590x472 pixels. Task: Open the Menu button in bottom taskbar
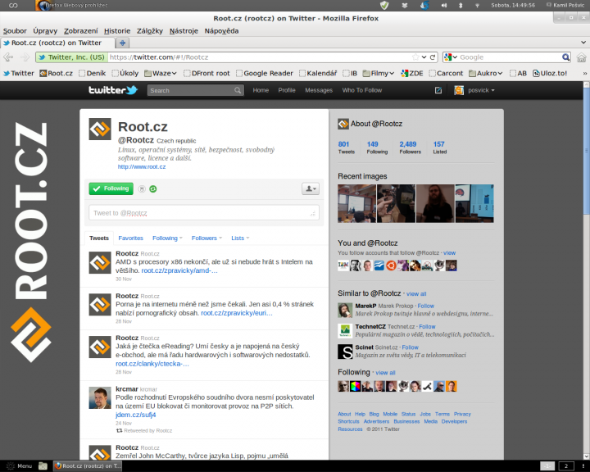click(19, 466)
